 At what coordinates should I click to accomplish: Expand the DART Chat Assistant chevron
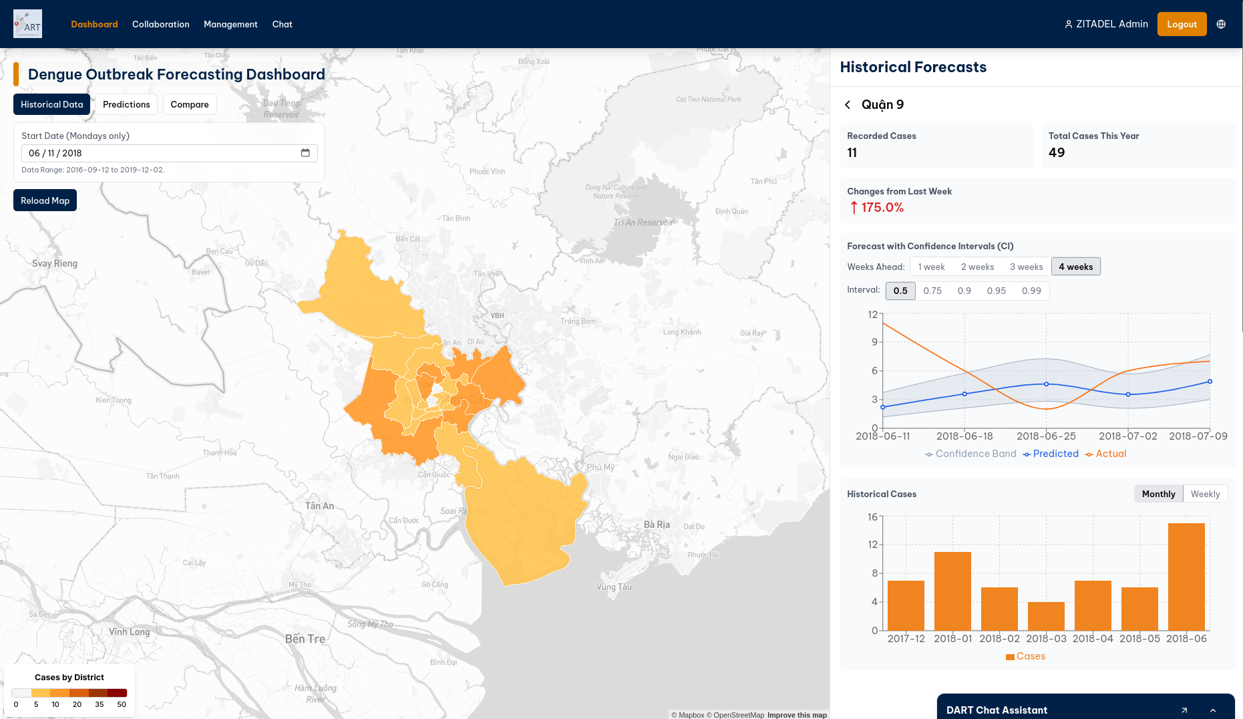coord(1213,710)
